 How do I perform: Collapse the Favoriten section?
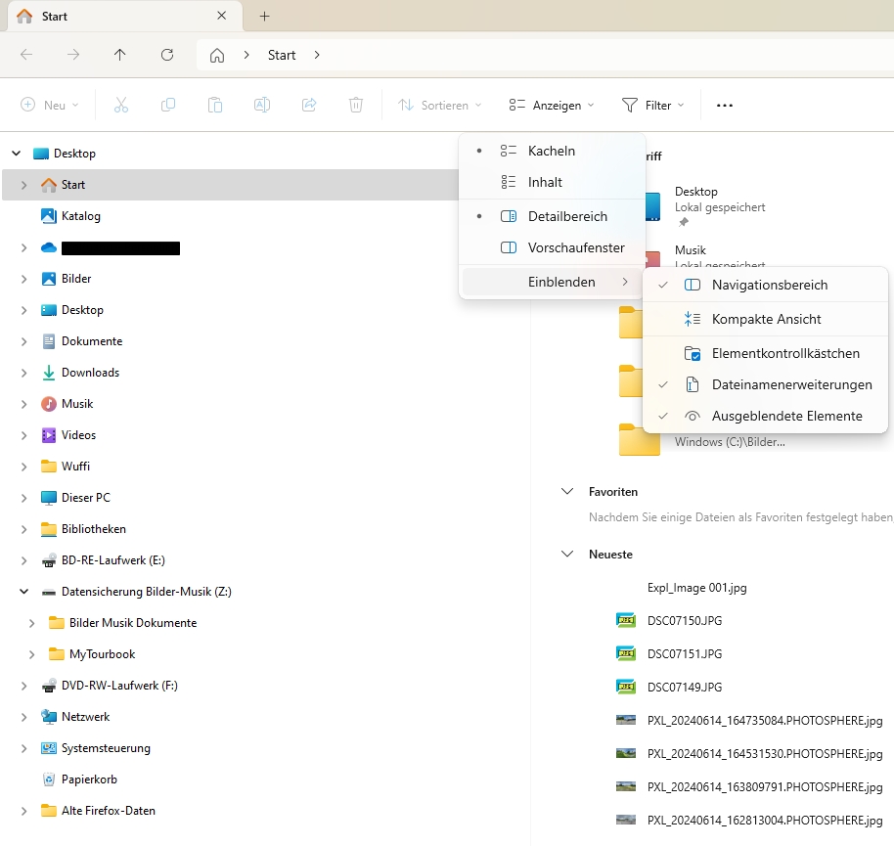click(x=567, y=491)
